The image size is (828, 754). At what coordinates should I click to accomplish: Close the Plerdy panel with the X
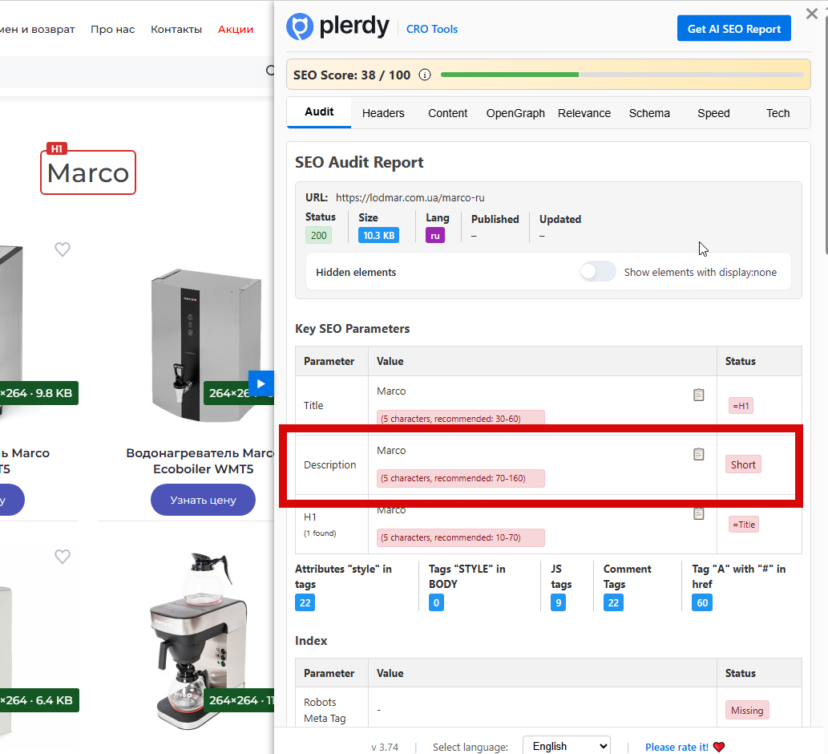[812, 14]
